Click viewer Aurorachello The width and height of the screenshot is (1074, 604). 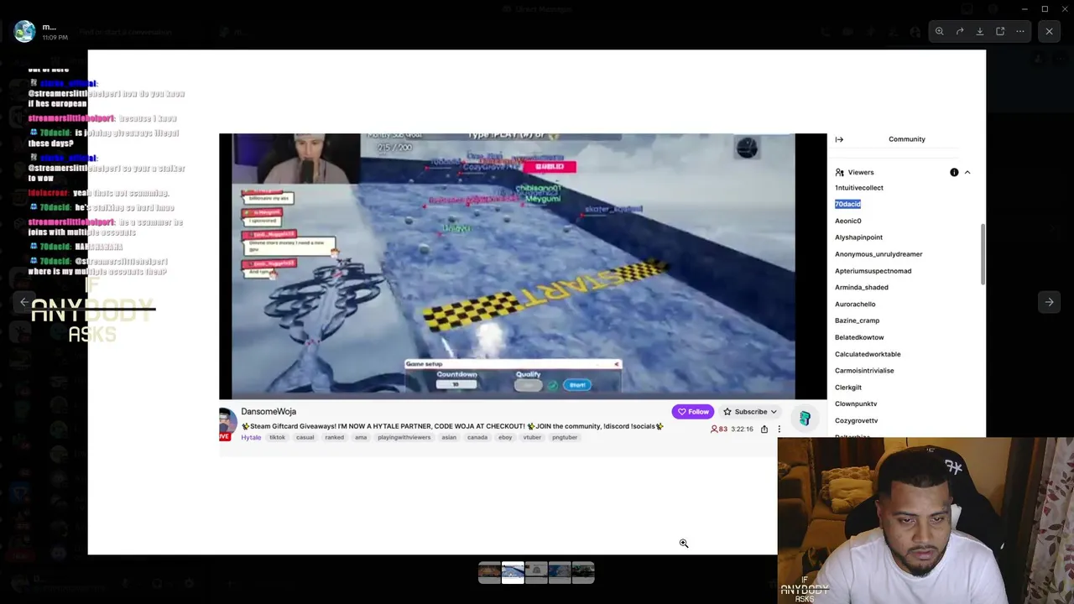[x=855, y=304]
